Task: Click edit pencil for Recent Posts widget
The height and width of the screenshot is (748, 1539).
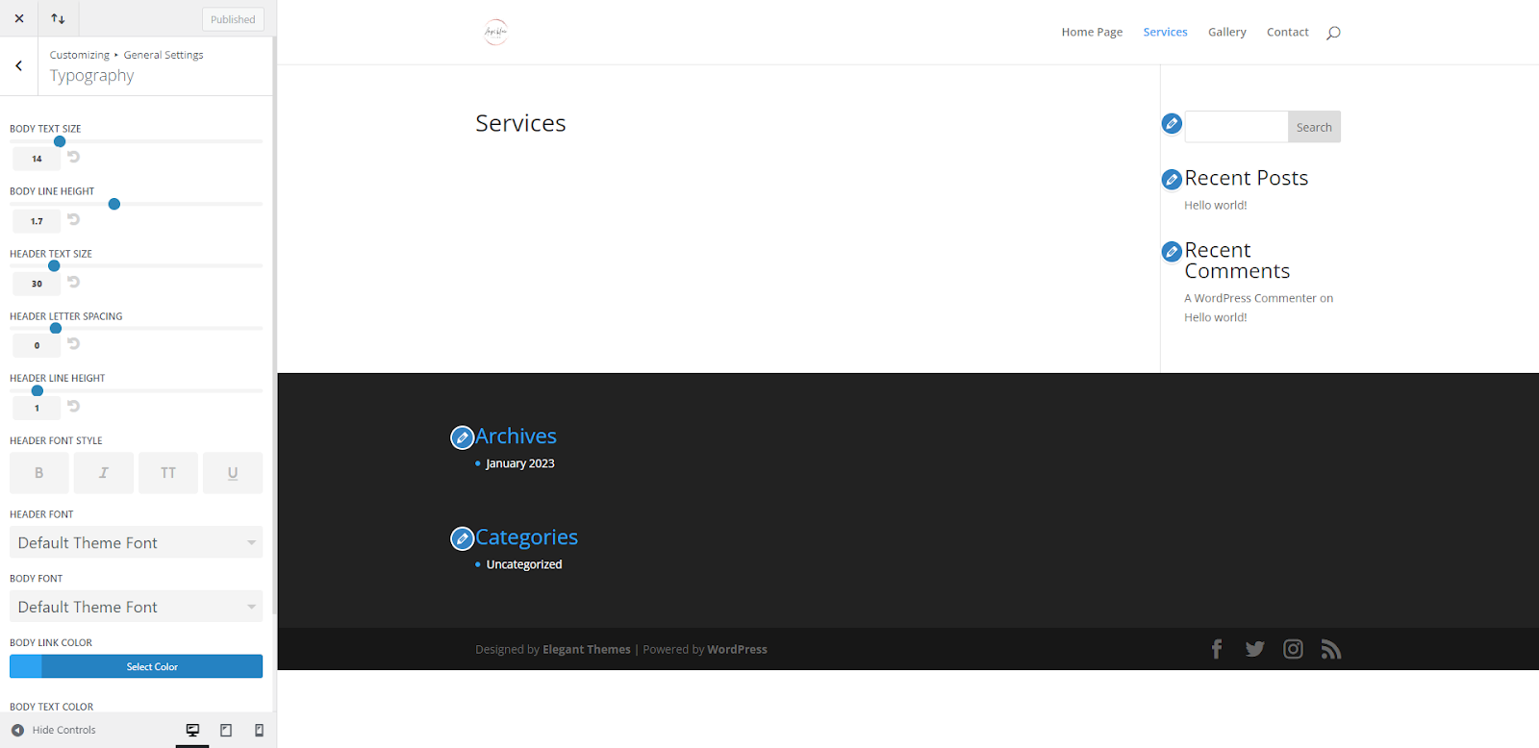Action: [x=1172, y=179]
